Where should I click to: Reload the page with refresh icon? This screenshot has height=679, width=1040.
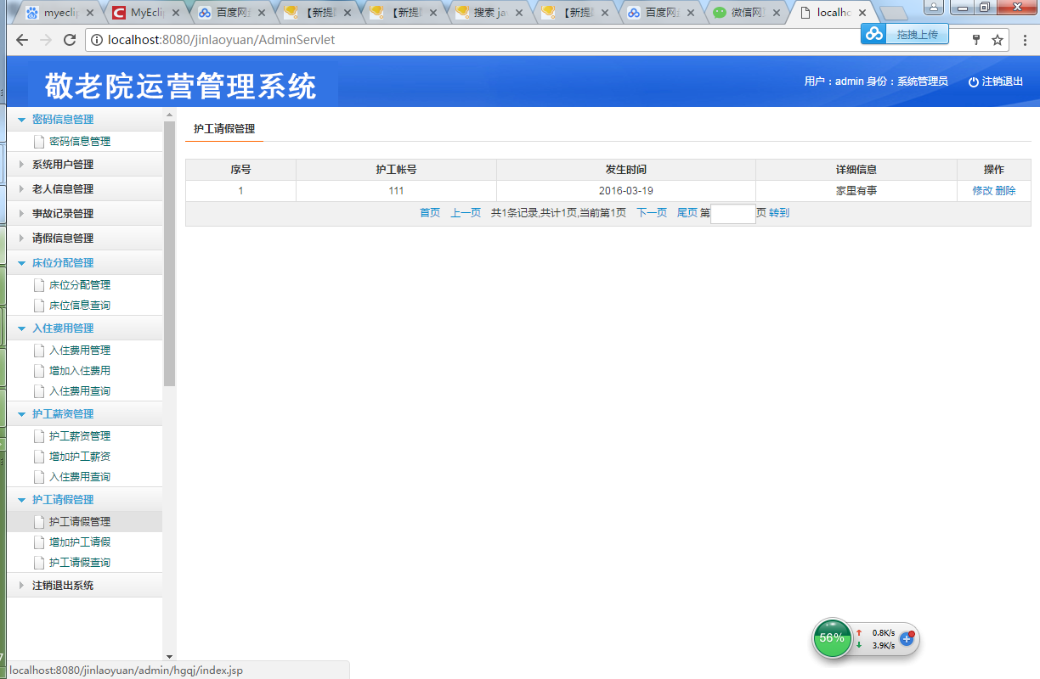(70, 40)
